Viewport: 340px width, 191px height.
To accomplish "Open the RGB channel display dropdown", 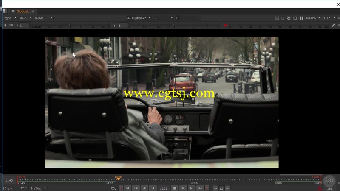I will click(25, 18).
